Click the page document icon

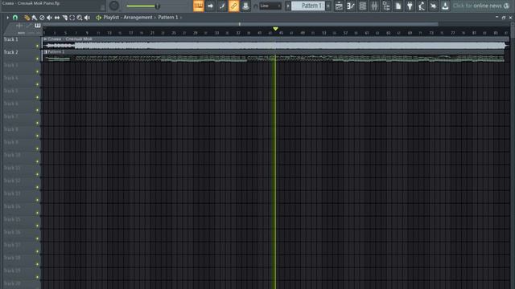(398, 6)
